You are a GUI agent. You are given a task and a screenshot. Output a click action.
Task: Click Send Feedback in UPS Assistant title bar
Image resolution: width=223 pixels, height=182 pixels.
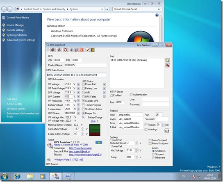(143, 45)
